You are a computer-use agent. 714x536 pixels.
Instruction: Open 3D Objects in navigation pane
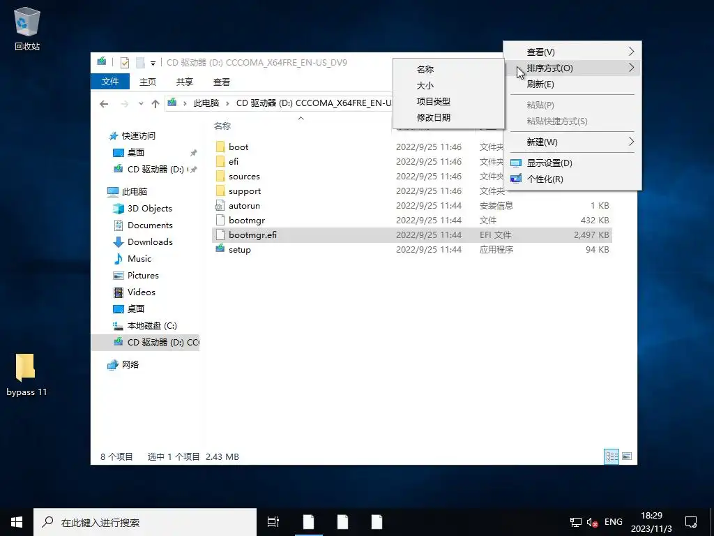click(x=149, y=208)
